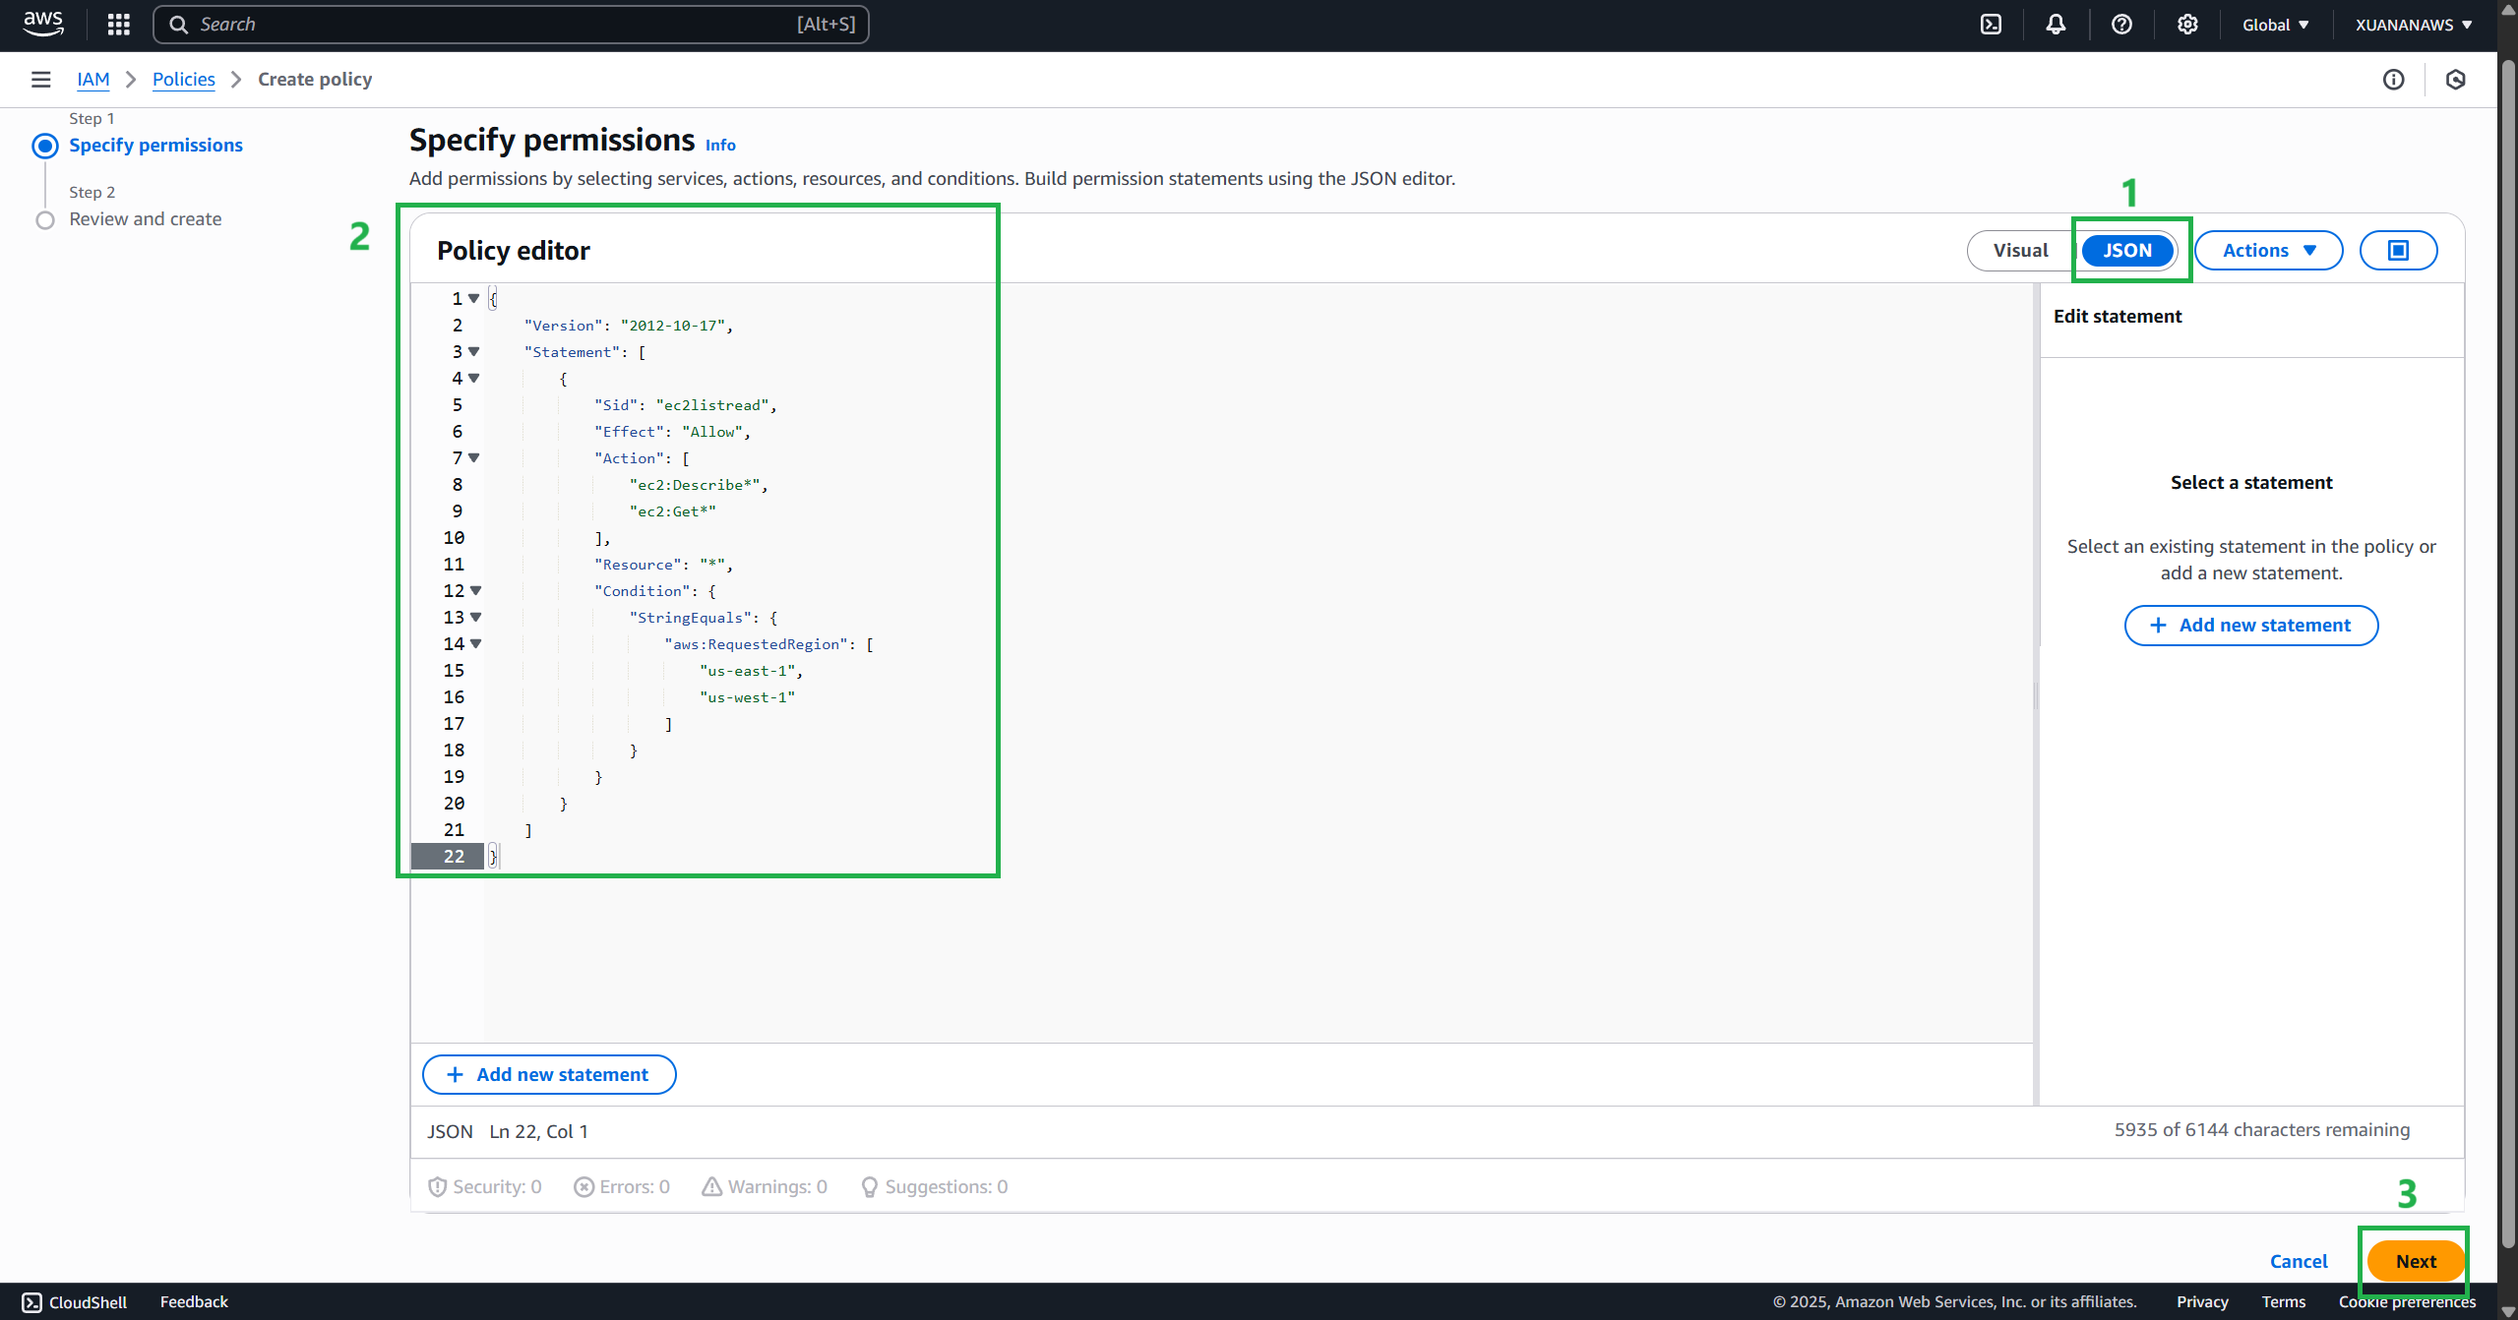This screenshot has width=2518, height=1320.
Task: Open the Help question-mark icon
Action: (2121, 24)
